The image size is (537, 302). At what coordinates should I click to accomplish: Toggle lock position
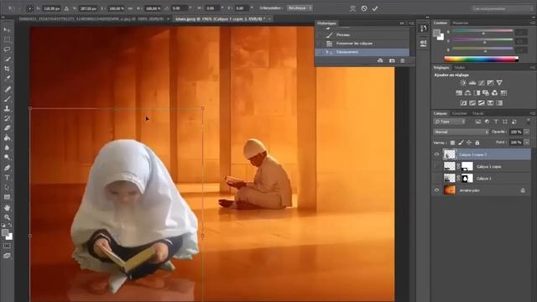coord(469,143)
